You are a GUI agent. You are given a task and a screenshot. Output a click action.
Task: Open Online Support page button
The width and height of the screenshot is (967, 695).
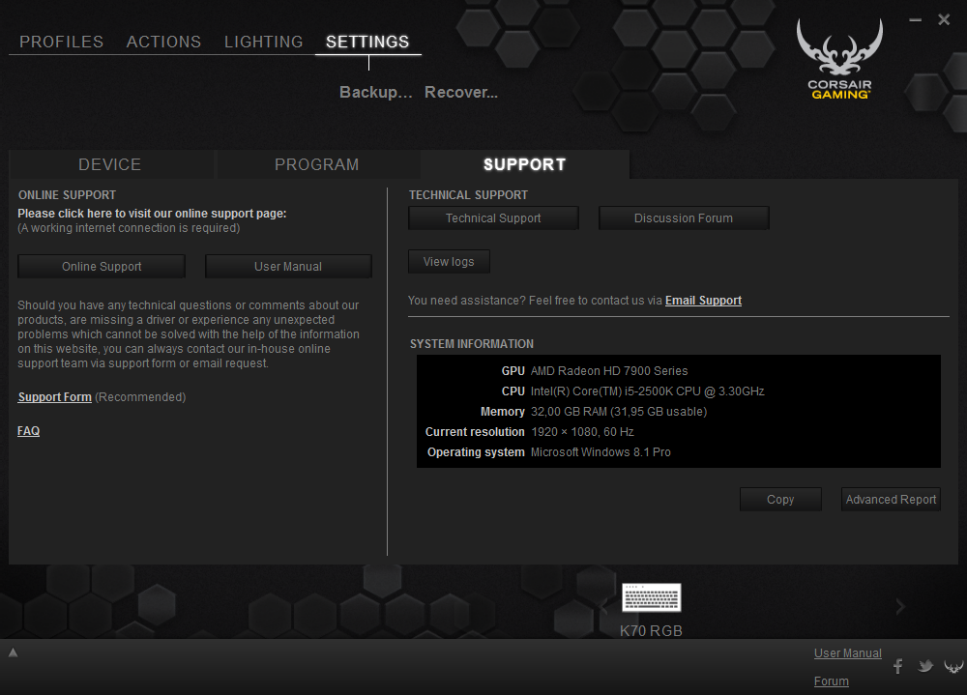[102, 267]
